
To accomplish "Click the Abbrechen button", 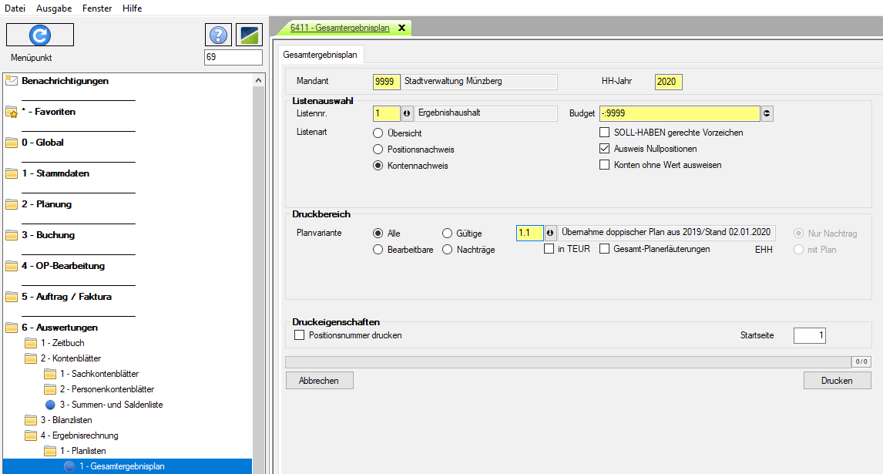I will [320, 381].
